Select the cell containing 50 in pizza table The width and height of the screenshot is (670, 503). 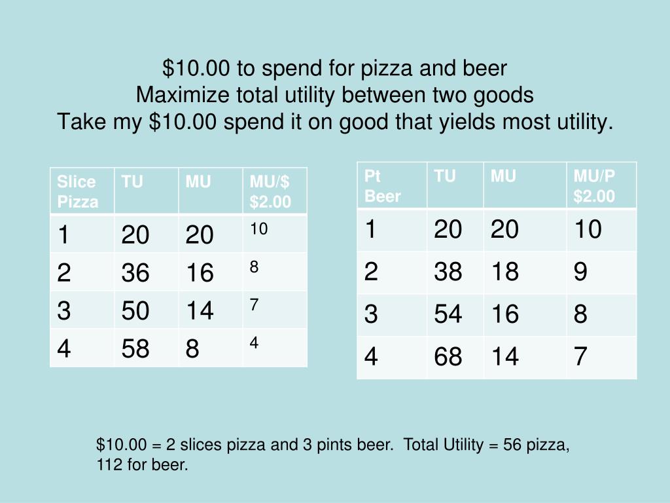click(135, 310)
